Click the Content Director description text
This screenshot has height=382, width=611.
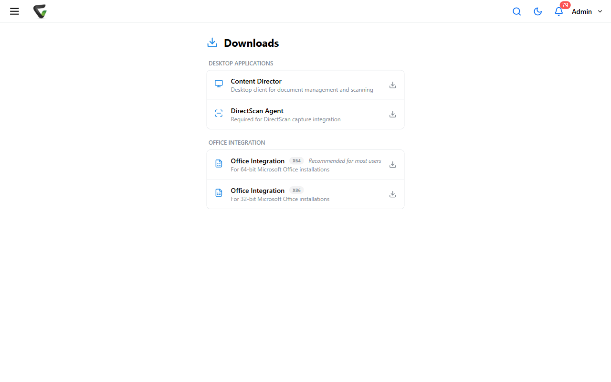(x=302, y=90)
